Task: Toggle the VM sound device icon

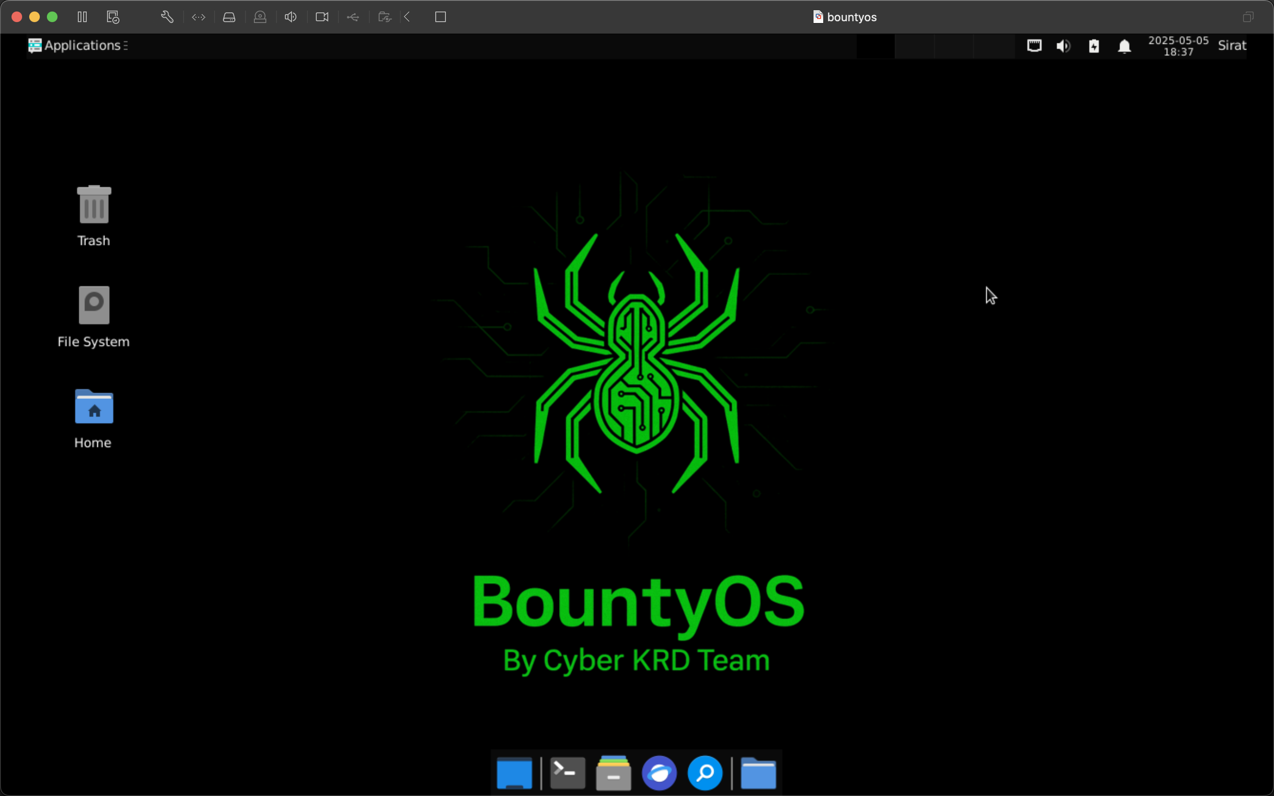Action: (291, 17)
